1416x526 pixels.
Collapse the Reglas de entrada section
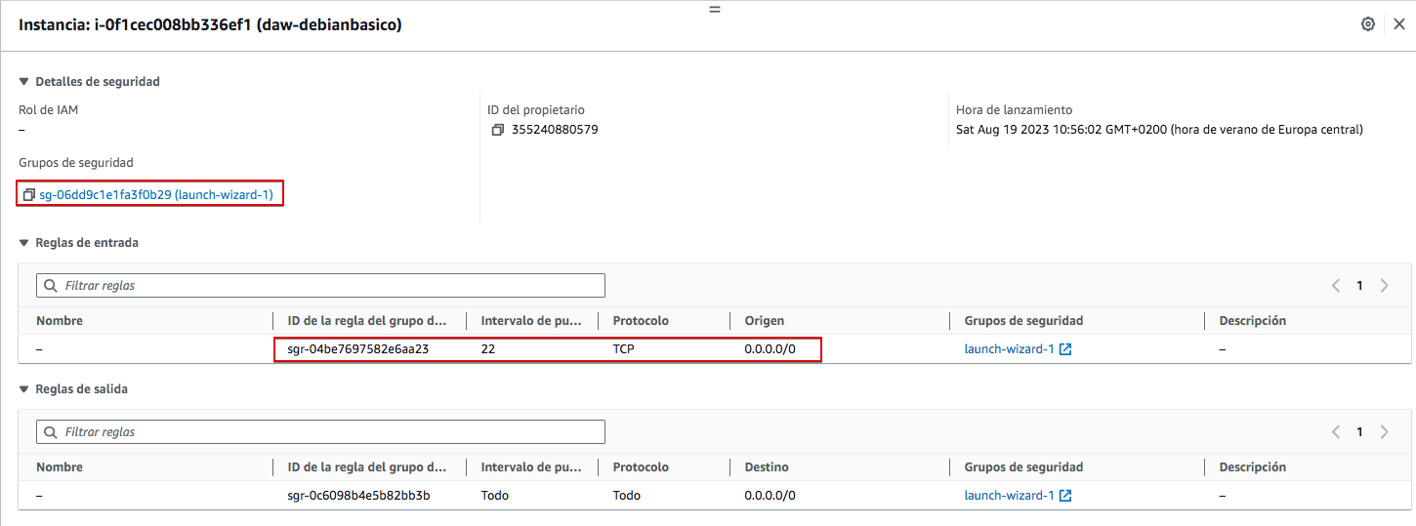click(x=24, y=243)
